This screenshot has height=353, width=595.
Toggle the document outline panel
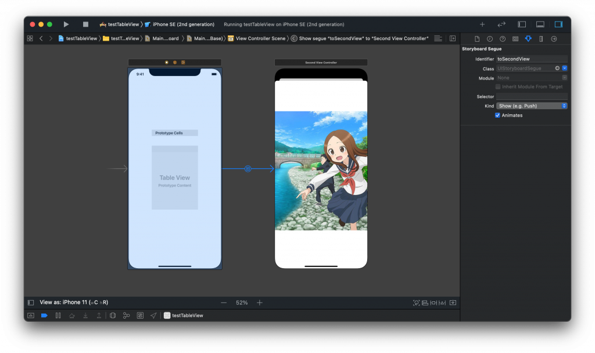click(31, 302)
